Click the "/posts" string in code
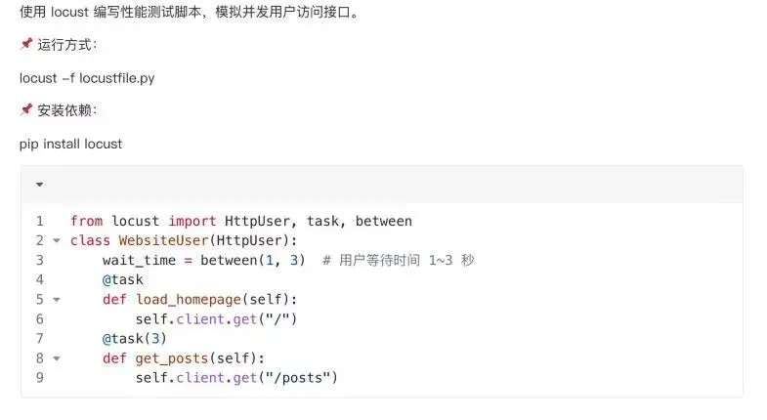The image size is (767, 420). [x=300, y=378]
